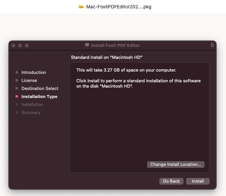Click the dimmed Summary step

31,113
